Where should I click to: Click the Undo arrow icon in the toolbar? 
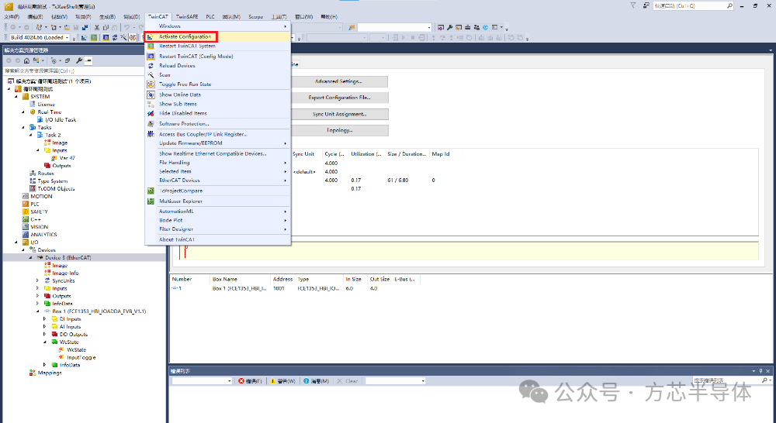click(x=126, y=28)
